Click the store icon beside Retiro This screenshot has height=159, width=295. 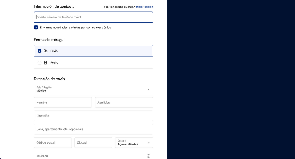(x=45, y=63)
